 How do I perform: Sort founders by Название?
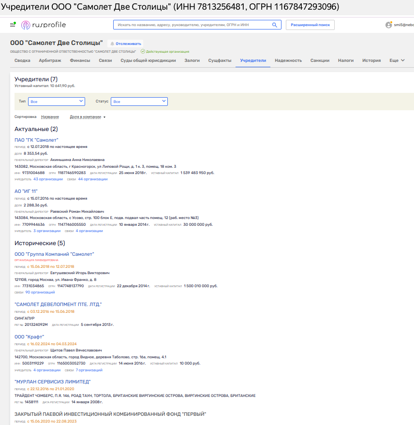50,117
